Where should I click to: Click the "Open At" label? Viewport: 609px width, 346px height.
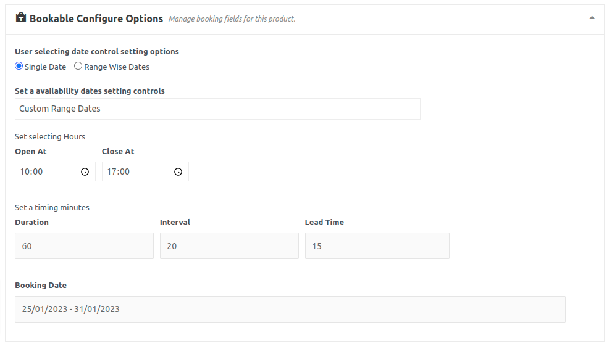pos(31,152)
